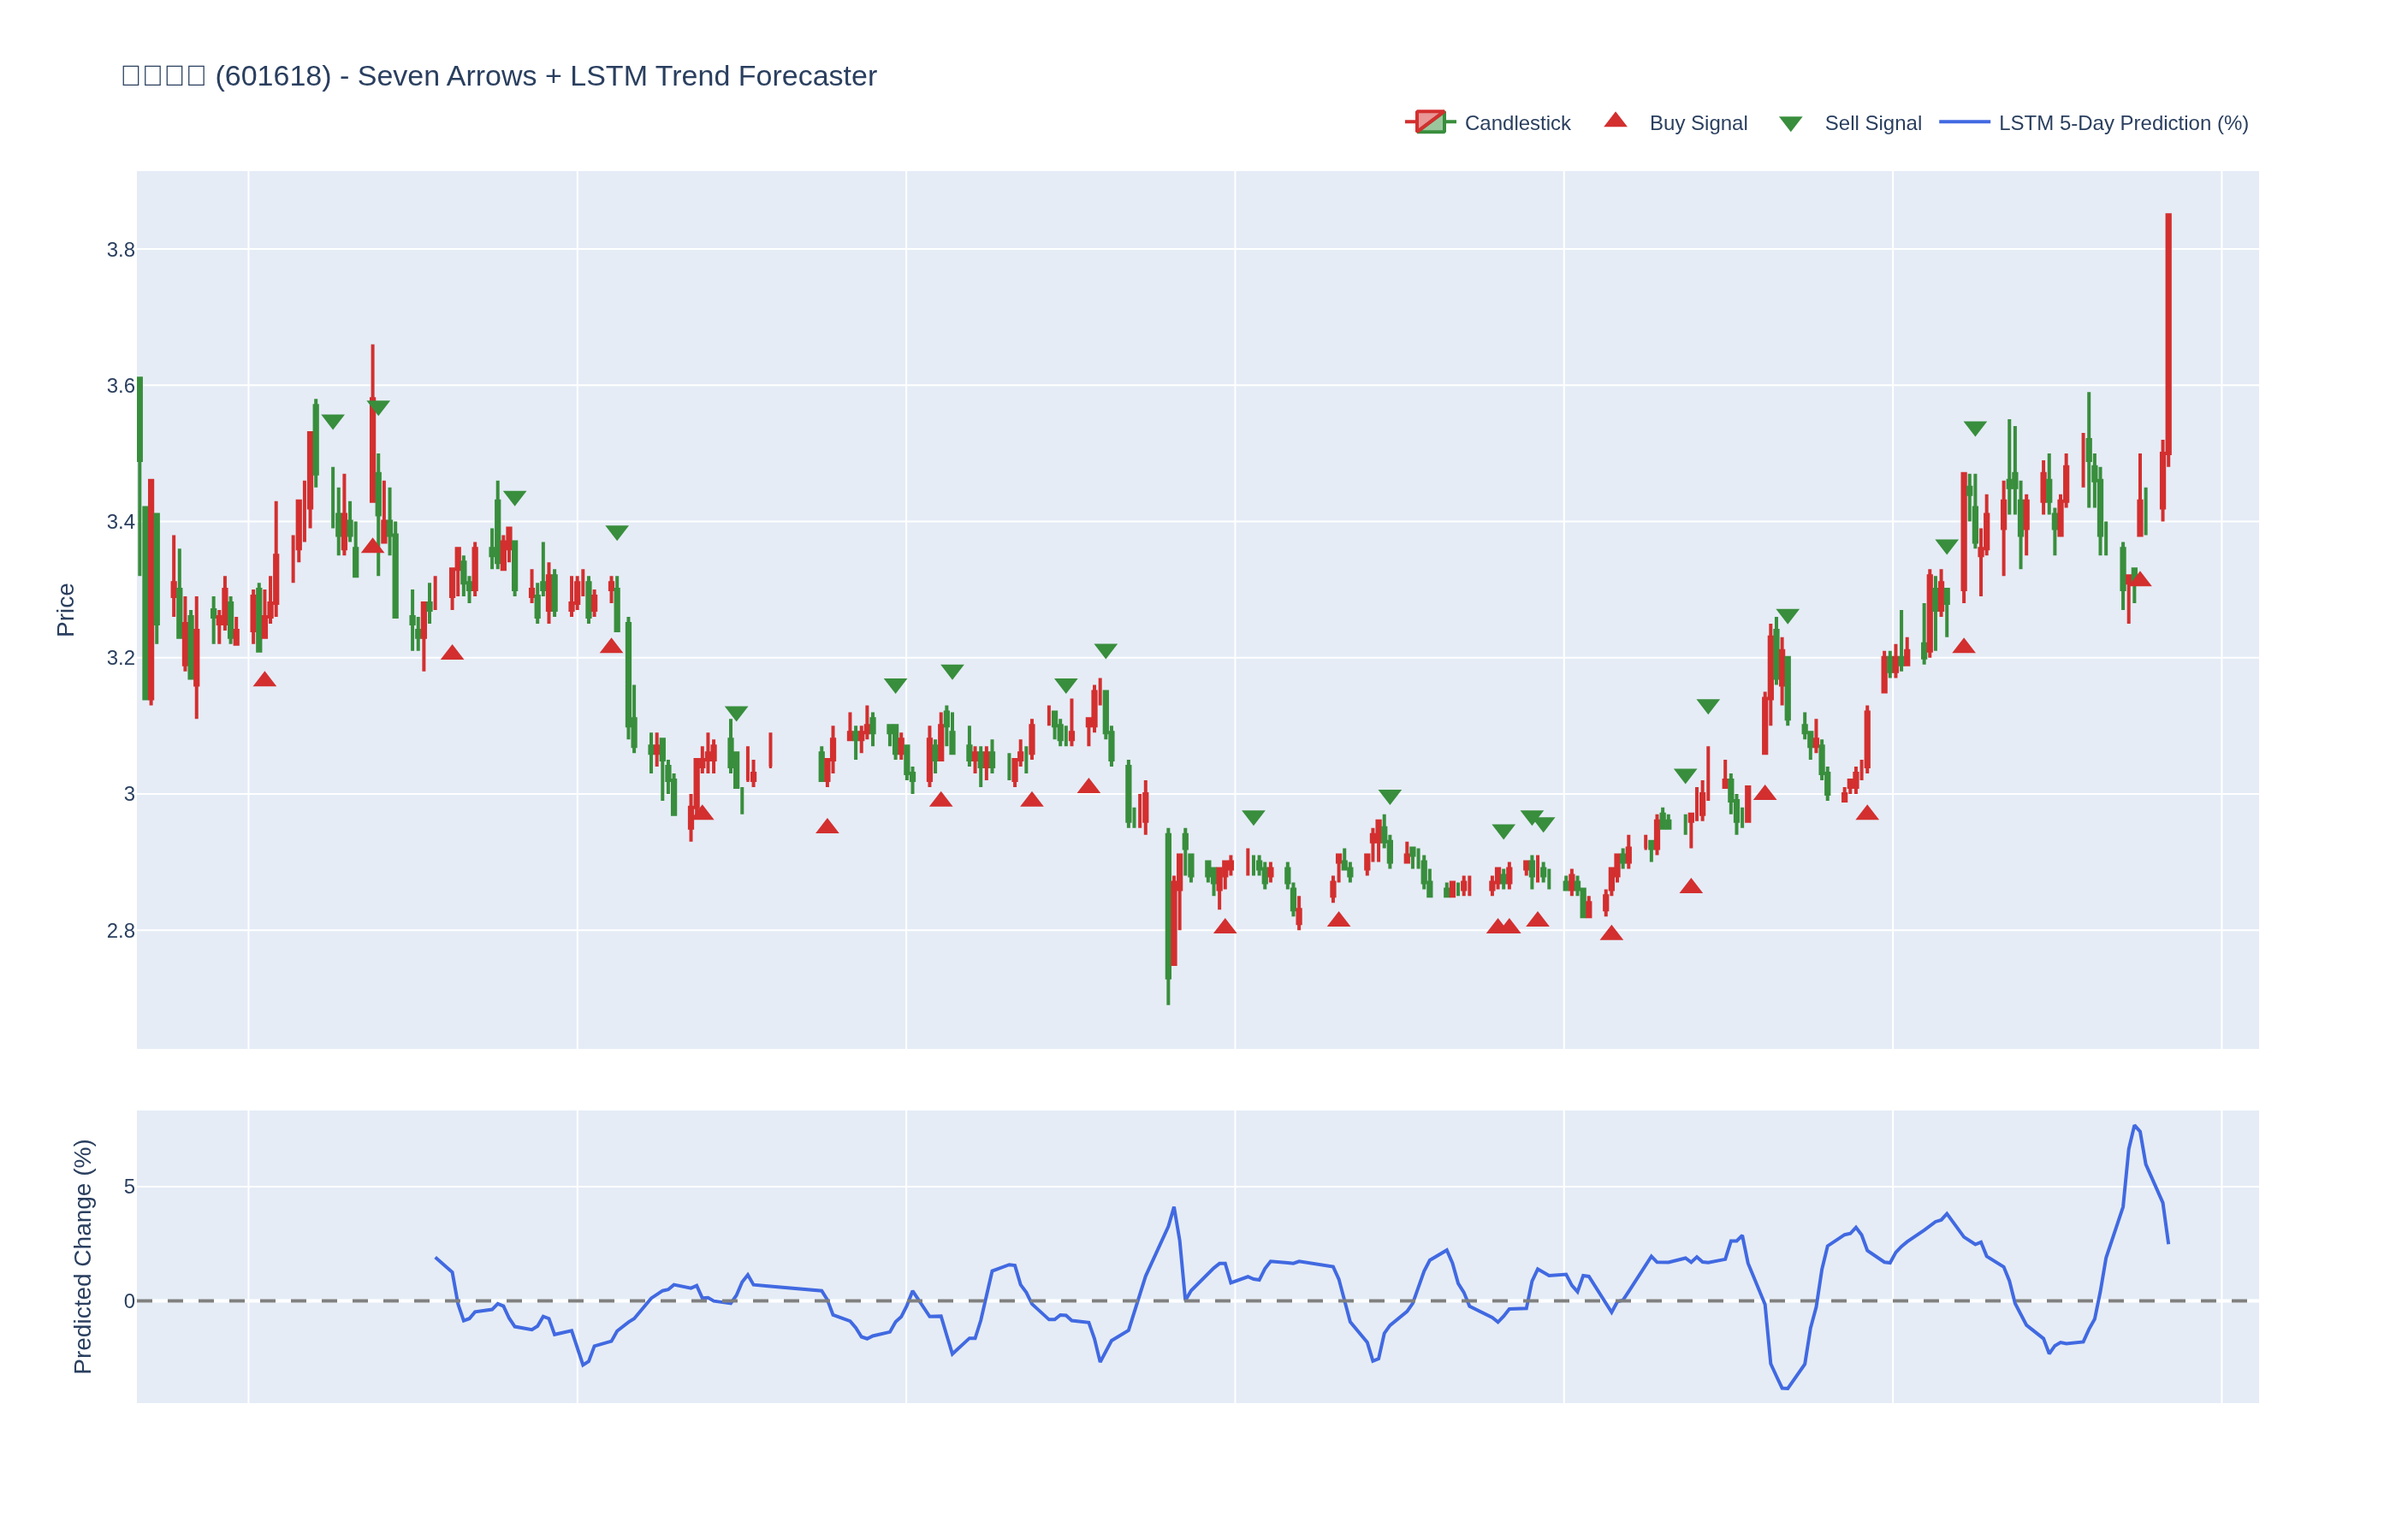Click the red Buy Signal triangle legend icon
2396x1540 pixels.
[1615, 121]
